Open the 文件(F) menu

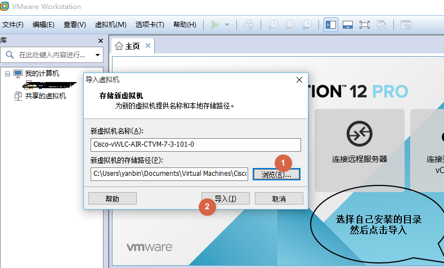tap(12, 25)
